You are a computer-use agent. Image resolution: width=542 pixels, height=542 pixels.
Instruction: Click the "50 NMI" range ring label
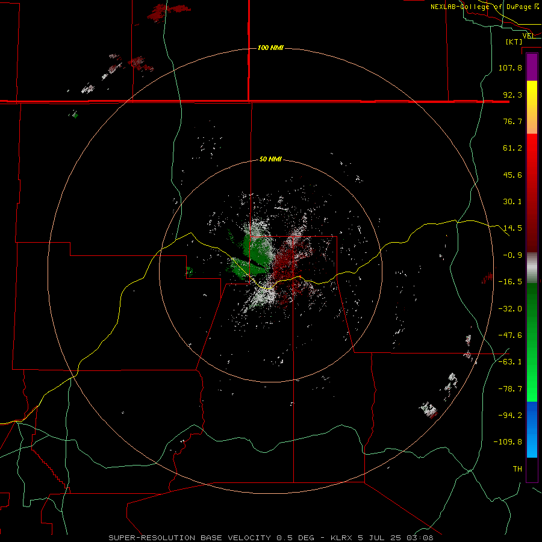[270, 160]
